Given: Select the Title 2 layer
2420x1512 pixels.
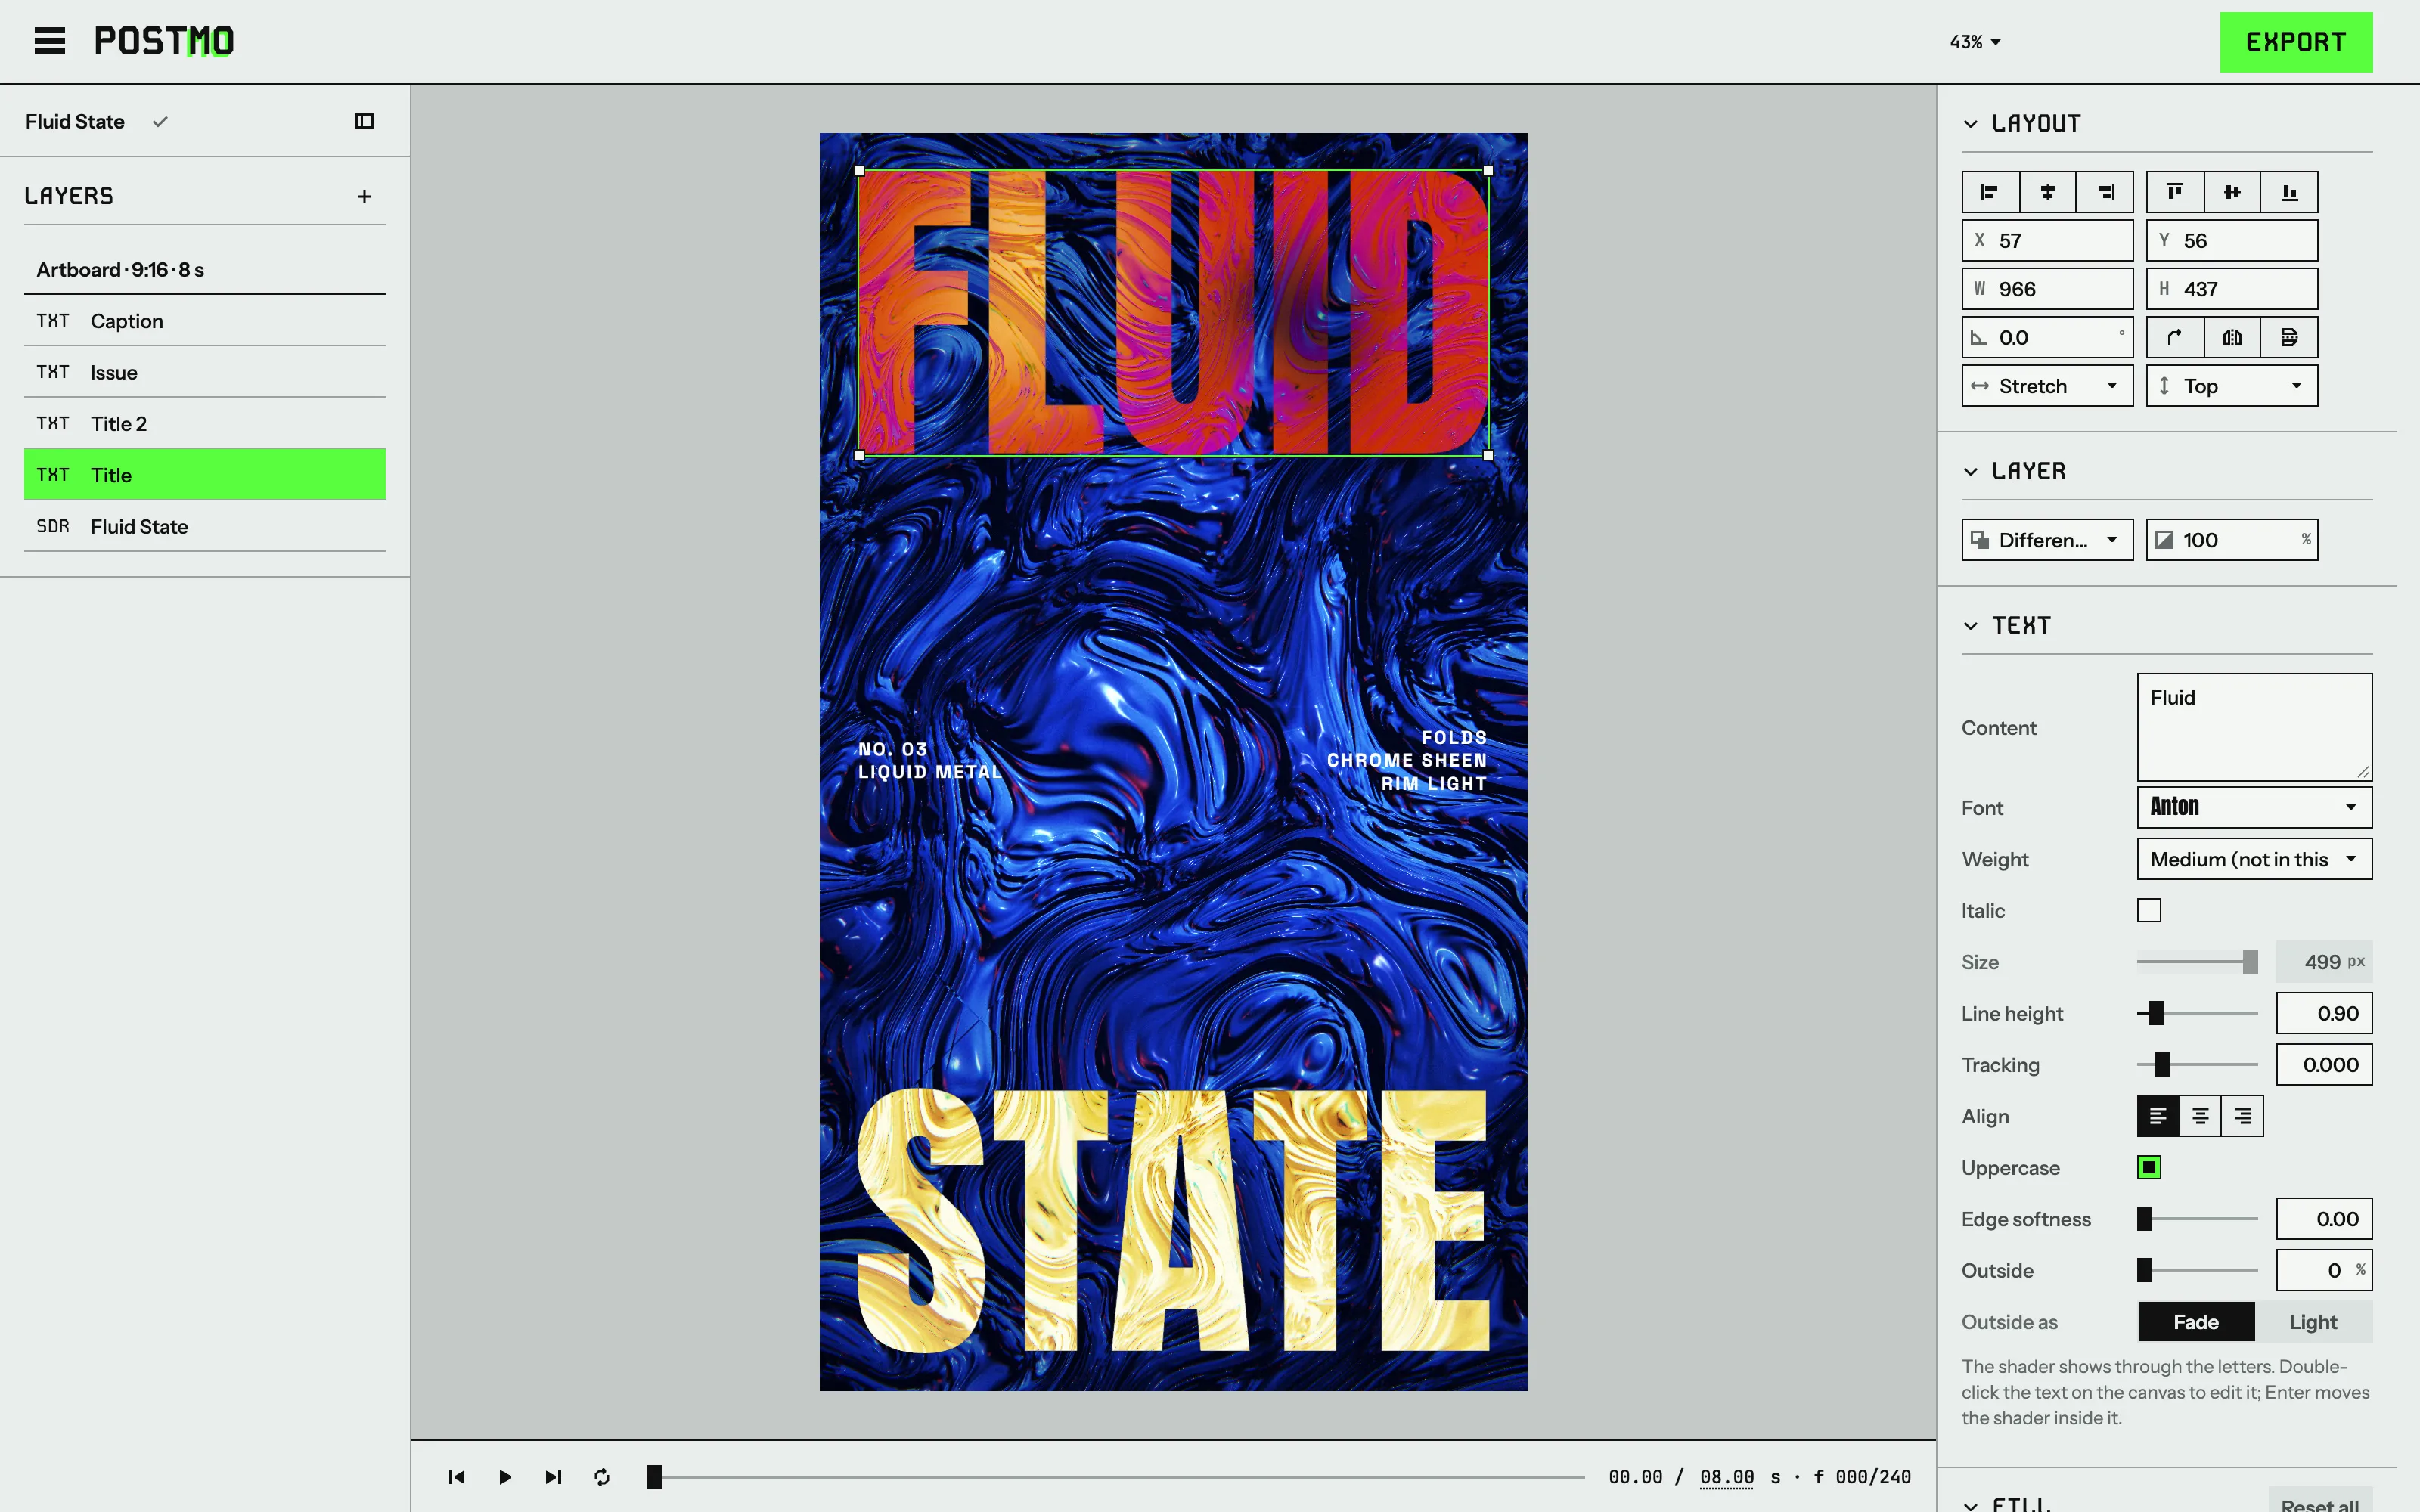Looking at the screenshot, I should [204, 424].
